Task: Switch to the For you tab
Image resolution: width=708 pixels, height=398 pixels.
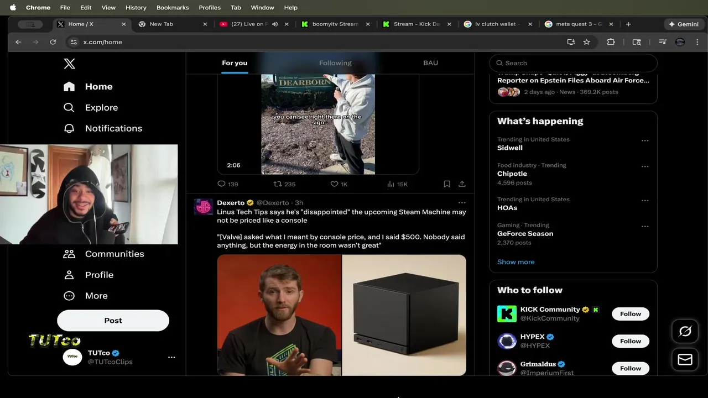Action: [x=235, y=63]
